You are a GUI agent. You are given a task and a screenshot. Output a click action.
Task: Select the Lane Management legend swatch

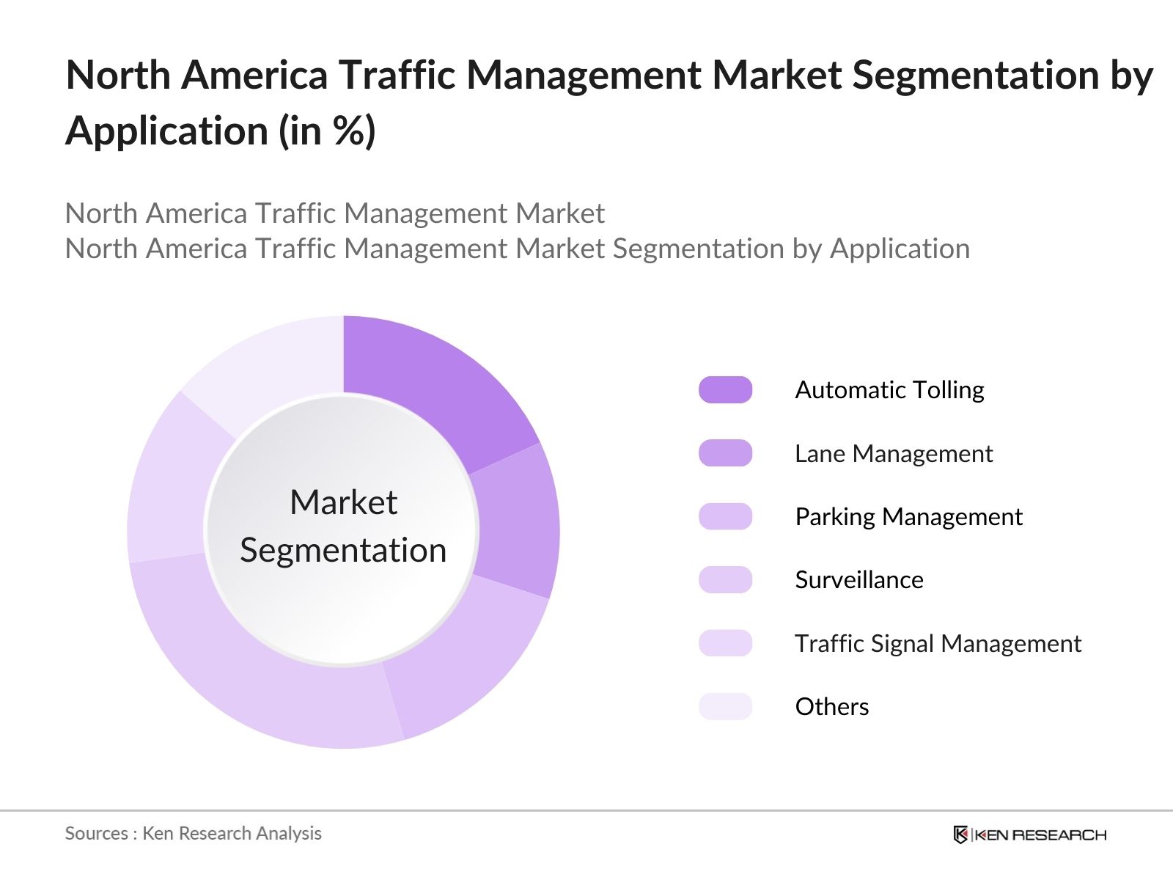pos(725,455)
